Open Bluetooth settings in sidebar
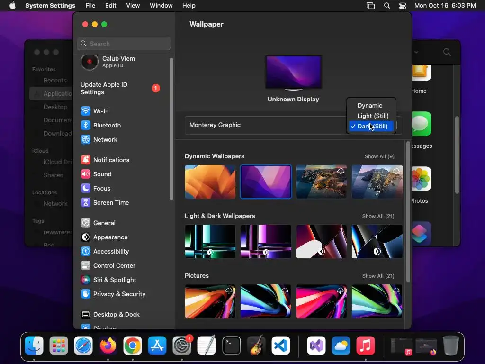The height and width of the screenshot is (364, 485). coord(101,125)
